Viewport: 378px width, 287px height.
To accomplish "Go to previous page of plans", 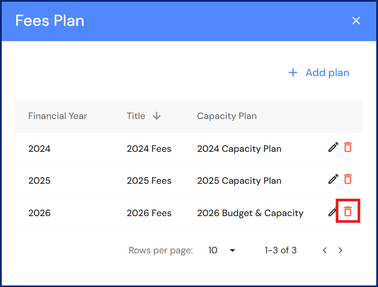I will 324,250.
